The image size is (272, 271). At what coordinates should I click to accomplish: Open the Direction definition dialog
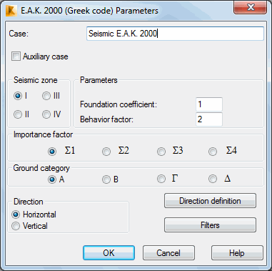point(210,201)
